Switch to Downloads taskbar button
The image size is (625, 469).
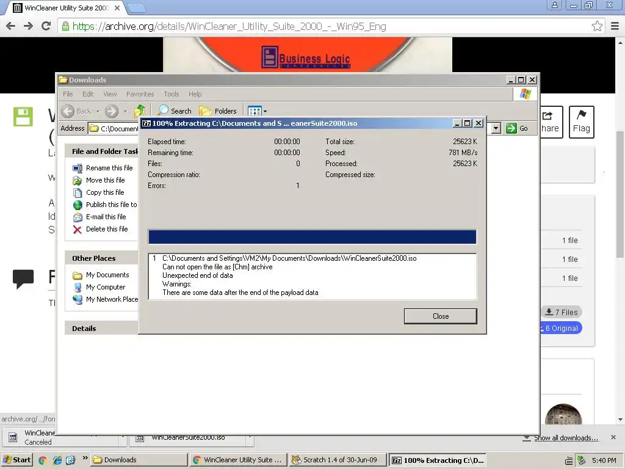click(x=139, y=460)
